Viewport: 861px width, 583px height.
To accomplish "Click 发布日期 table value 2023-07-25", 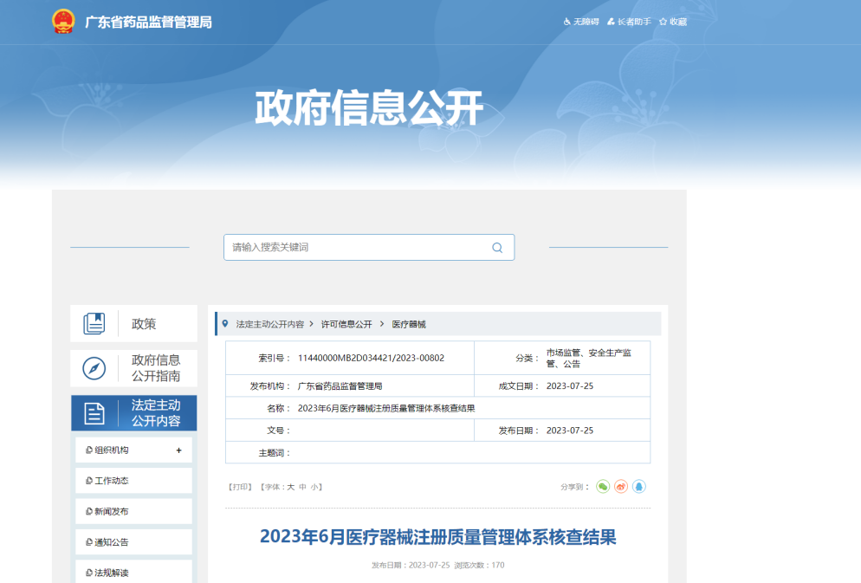I will click(569, 431).
